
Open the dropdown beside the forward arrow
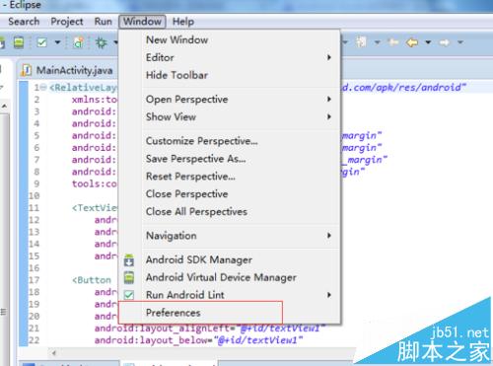(x=460, y=42)
